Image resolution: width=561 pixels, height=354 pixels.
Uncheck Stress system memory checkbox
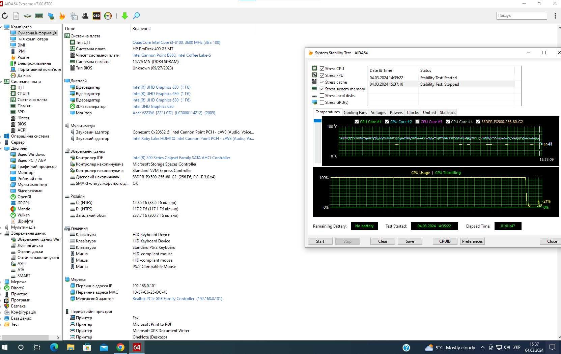(x=322, y=89)
